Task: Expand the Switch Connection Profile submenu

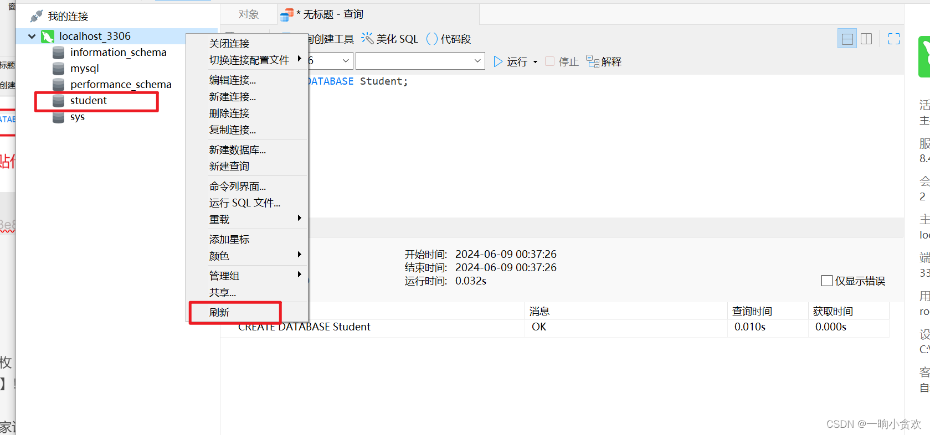Action: 300,58
